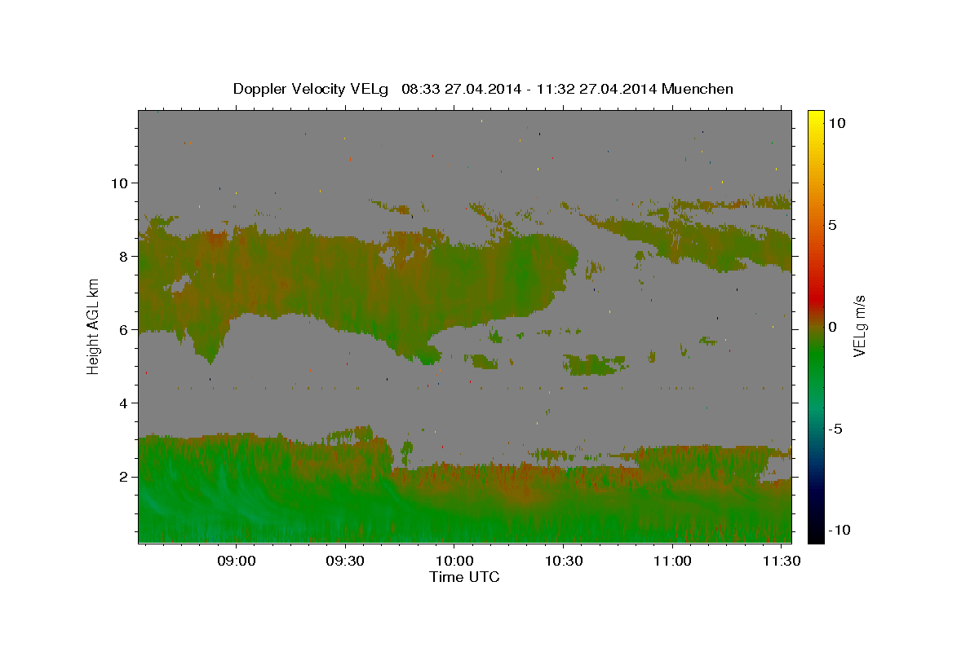Click the colorbar label '-5'
This screenshot has width=979, height=652.
(836, 429)
